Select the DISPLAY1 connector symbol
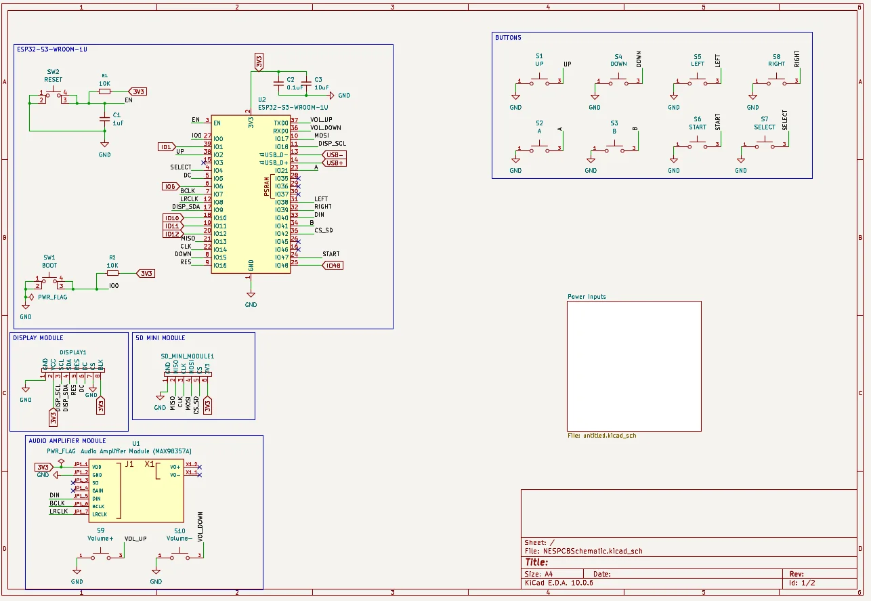 (x=73, y=371)
